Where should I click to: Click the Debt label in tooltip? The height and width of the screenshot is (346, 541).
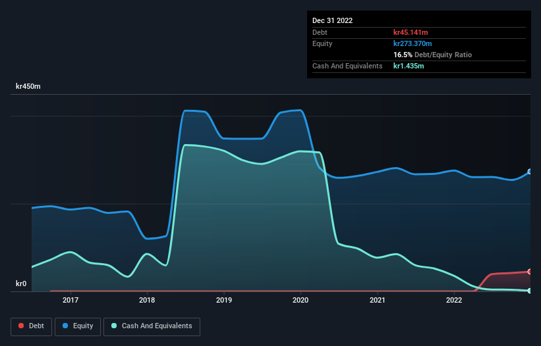point(320,32)
